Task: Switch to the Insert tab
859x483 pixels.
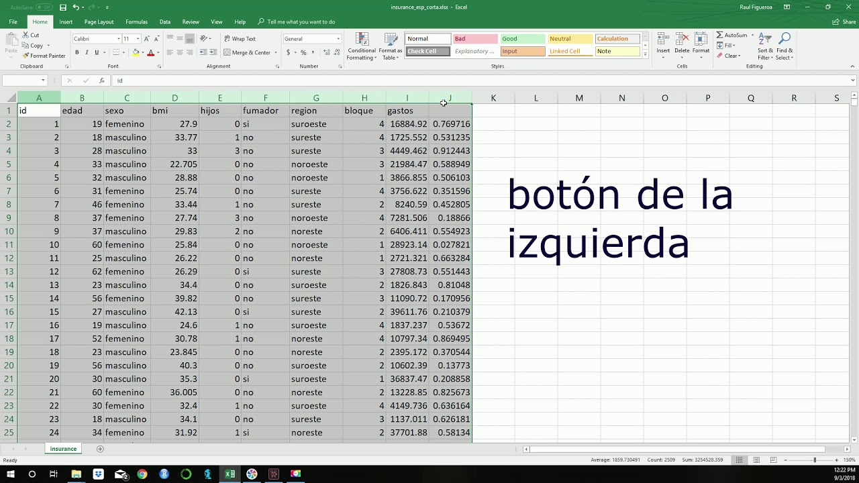Action: point(66,22)
